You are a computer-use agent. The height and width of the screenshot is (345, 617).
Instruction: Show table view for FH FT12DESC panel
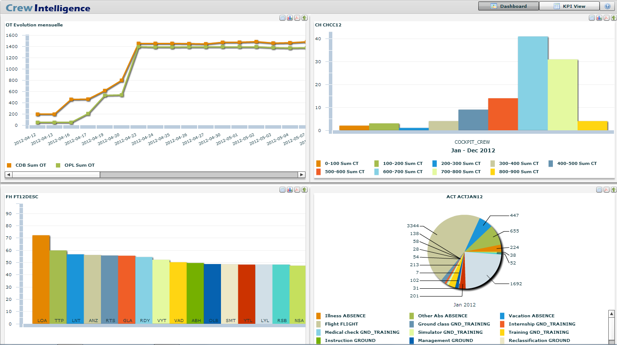[283, 190]
